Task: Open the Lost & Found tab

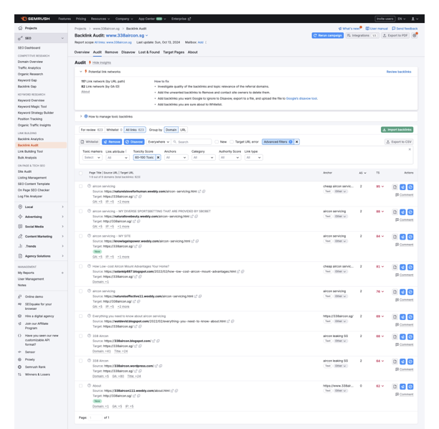Action: (149, 52)
